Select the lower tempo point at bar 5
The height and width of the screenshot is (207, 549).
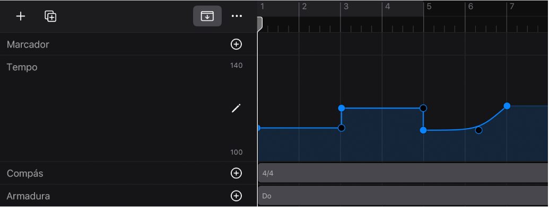[x=423, y=130]
